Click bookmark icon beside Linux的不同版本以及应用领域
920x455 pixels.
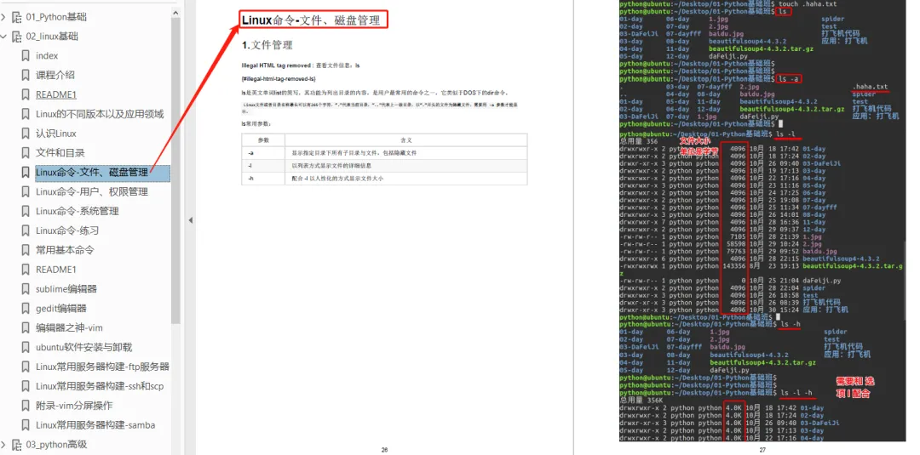click(x=26, y=114)
